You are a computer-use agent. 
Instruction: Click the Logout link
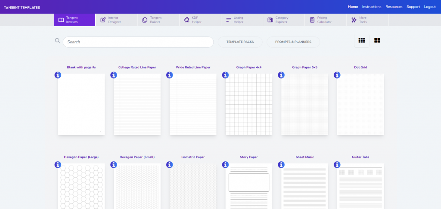(430, 7)
